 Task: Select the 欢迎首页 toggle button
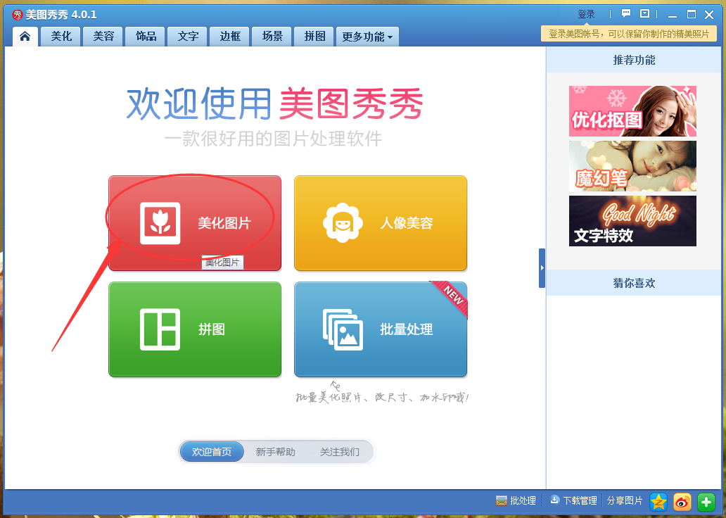[x=212, y=452]
